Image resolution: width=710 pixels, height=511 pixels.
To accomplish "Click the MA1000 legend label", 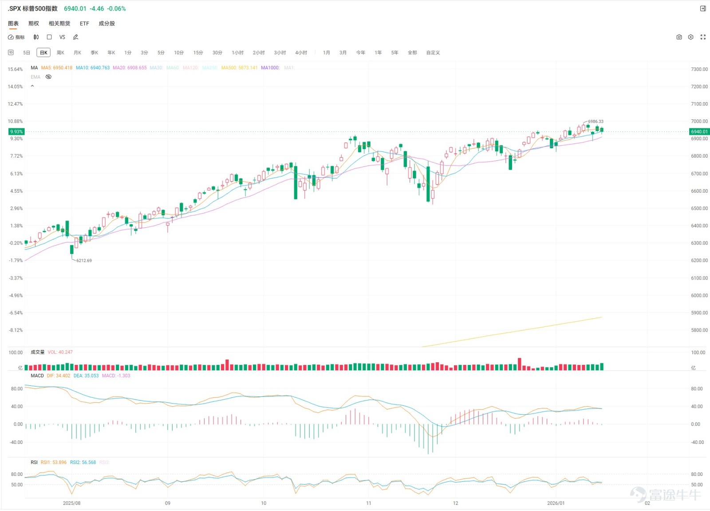I will [x=270, y=68].
